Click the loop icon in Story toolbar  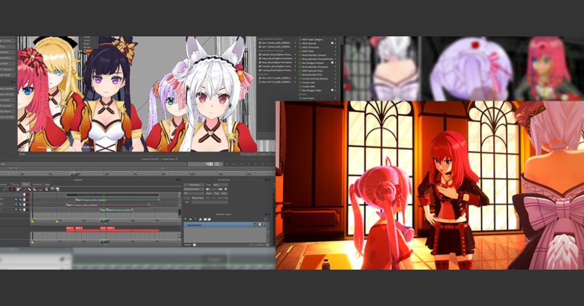pos(5,189)
